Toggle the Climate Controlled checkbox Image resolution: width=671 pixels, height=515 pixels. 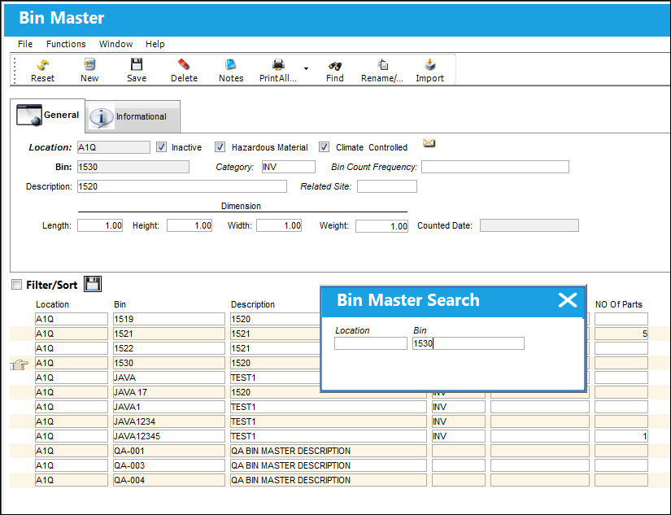click(324, 147)
